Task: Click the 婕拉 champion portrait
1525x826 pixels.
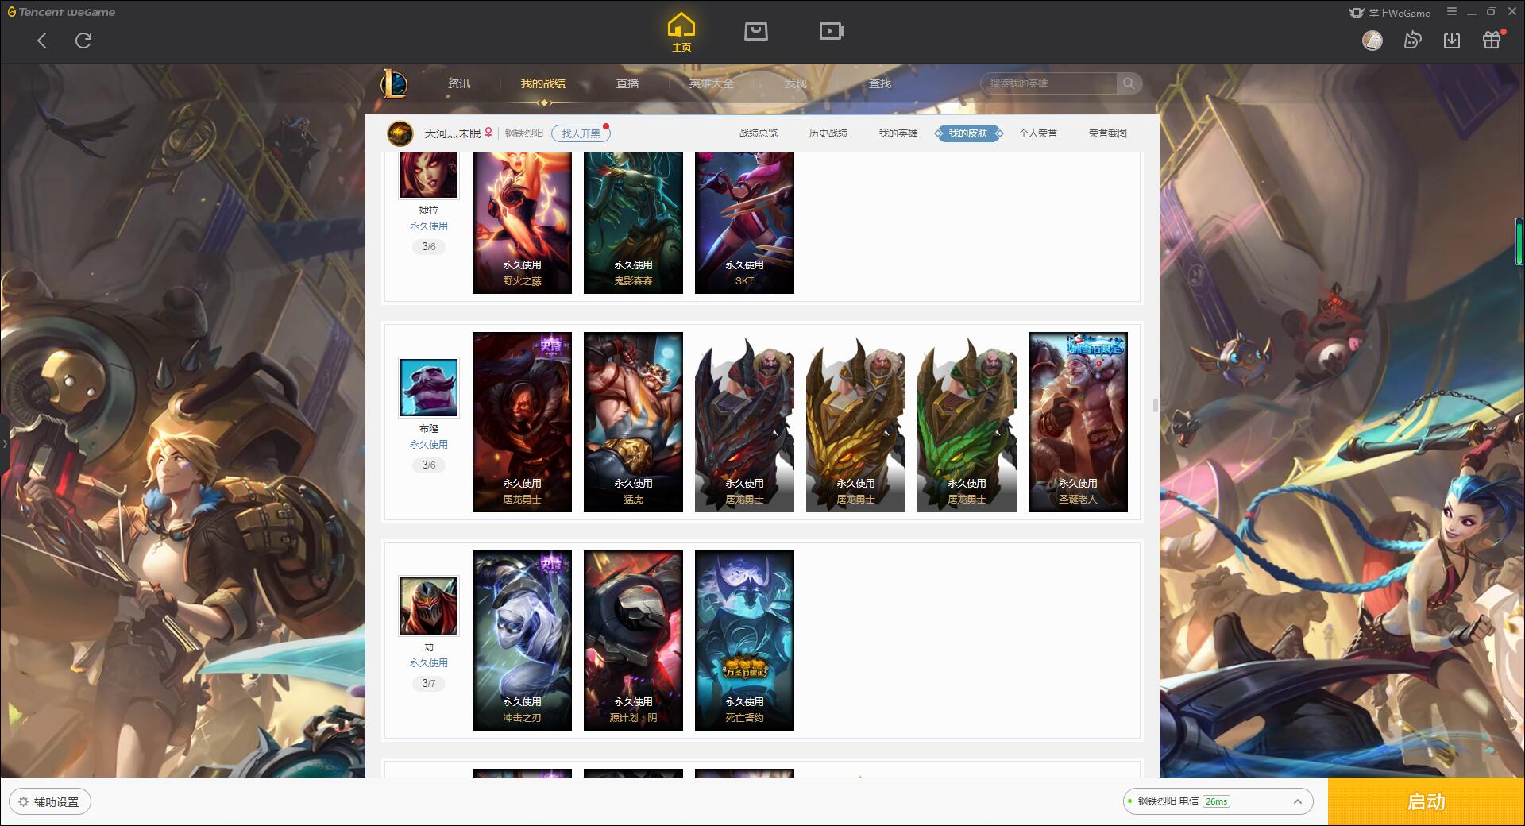Action: pyautogui.click(x=429, y=175)
